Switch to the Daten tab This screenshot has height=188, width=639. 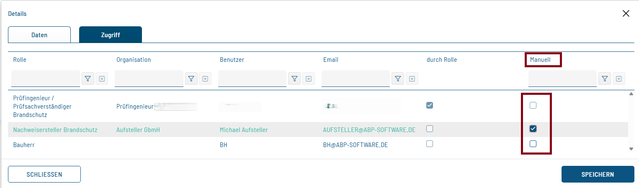39,35
